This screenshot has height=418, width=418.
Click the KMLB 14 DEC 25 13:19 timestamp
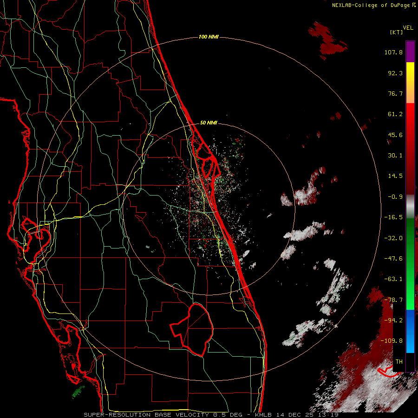coord(297,415)
